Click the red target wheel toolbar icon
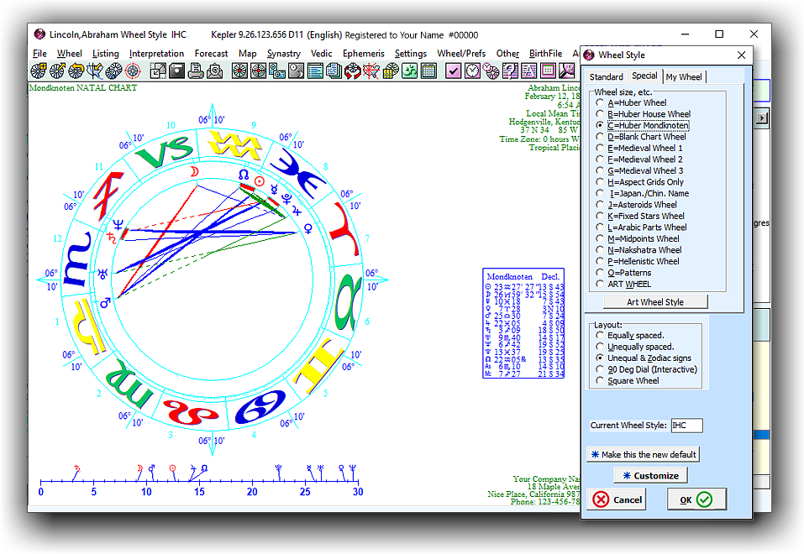Screen dimensions: 804x554 click(x=132, y=71)
